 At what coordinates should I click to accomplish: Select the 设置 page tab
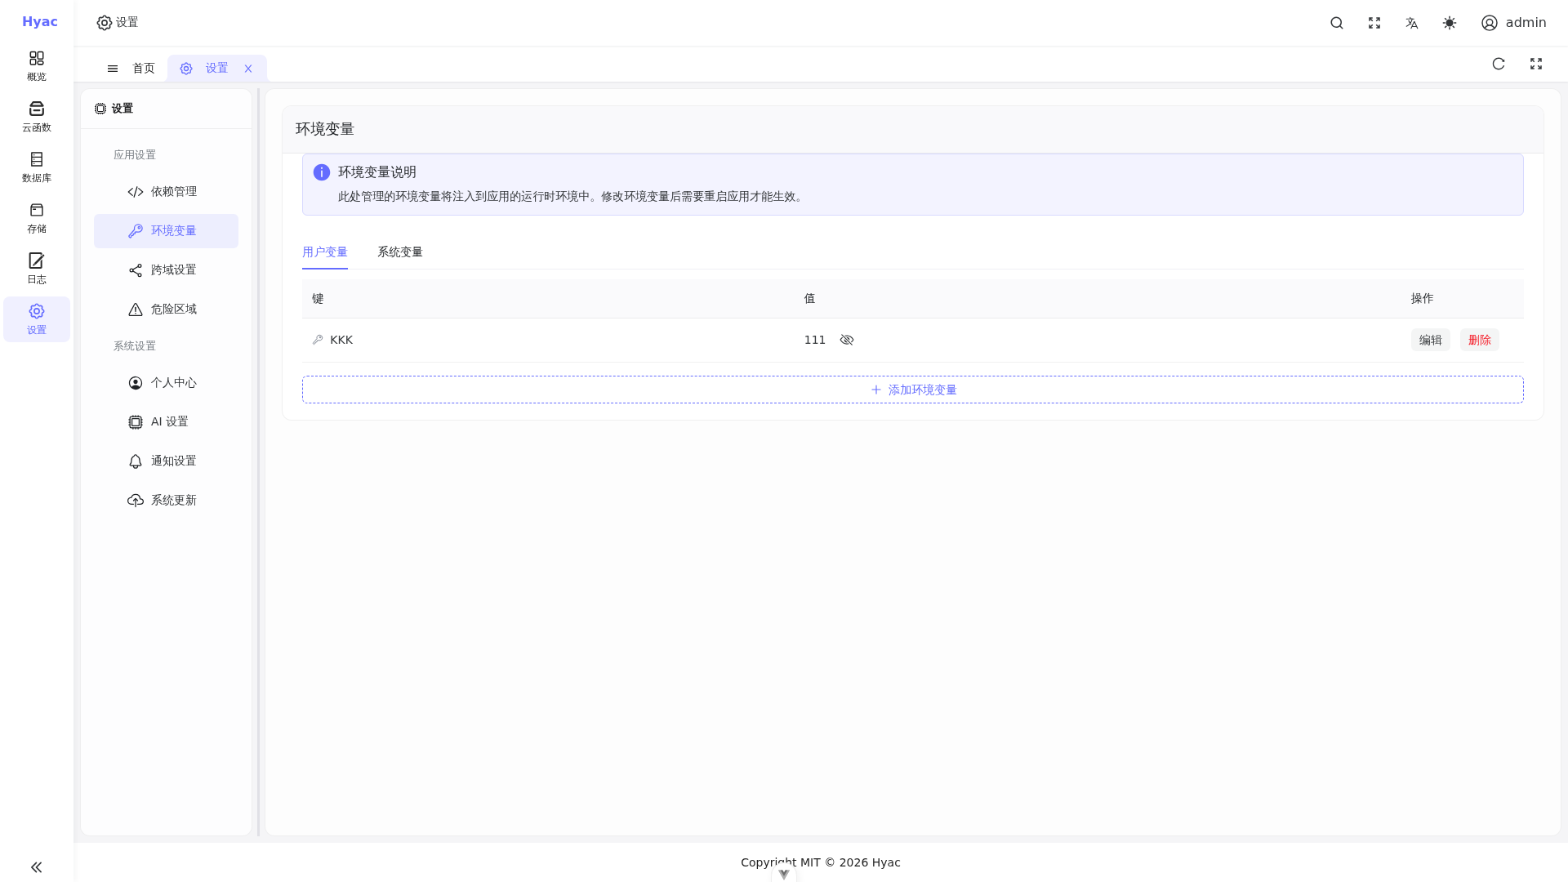tap(216, 69)
